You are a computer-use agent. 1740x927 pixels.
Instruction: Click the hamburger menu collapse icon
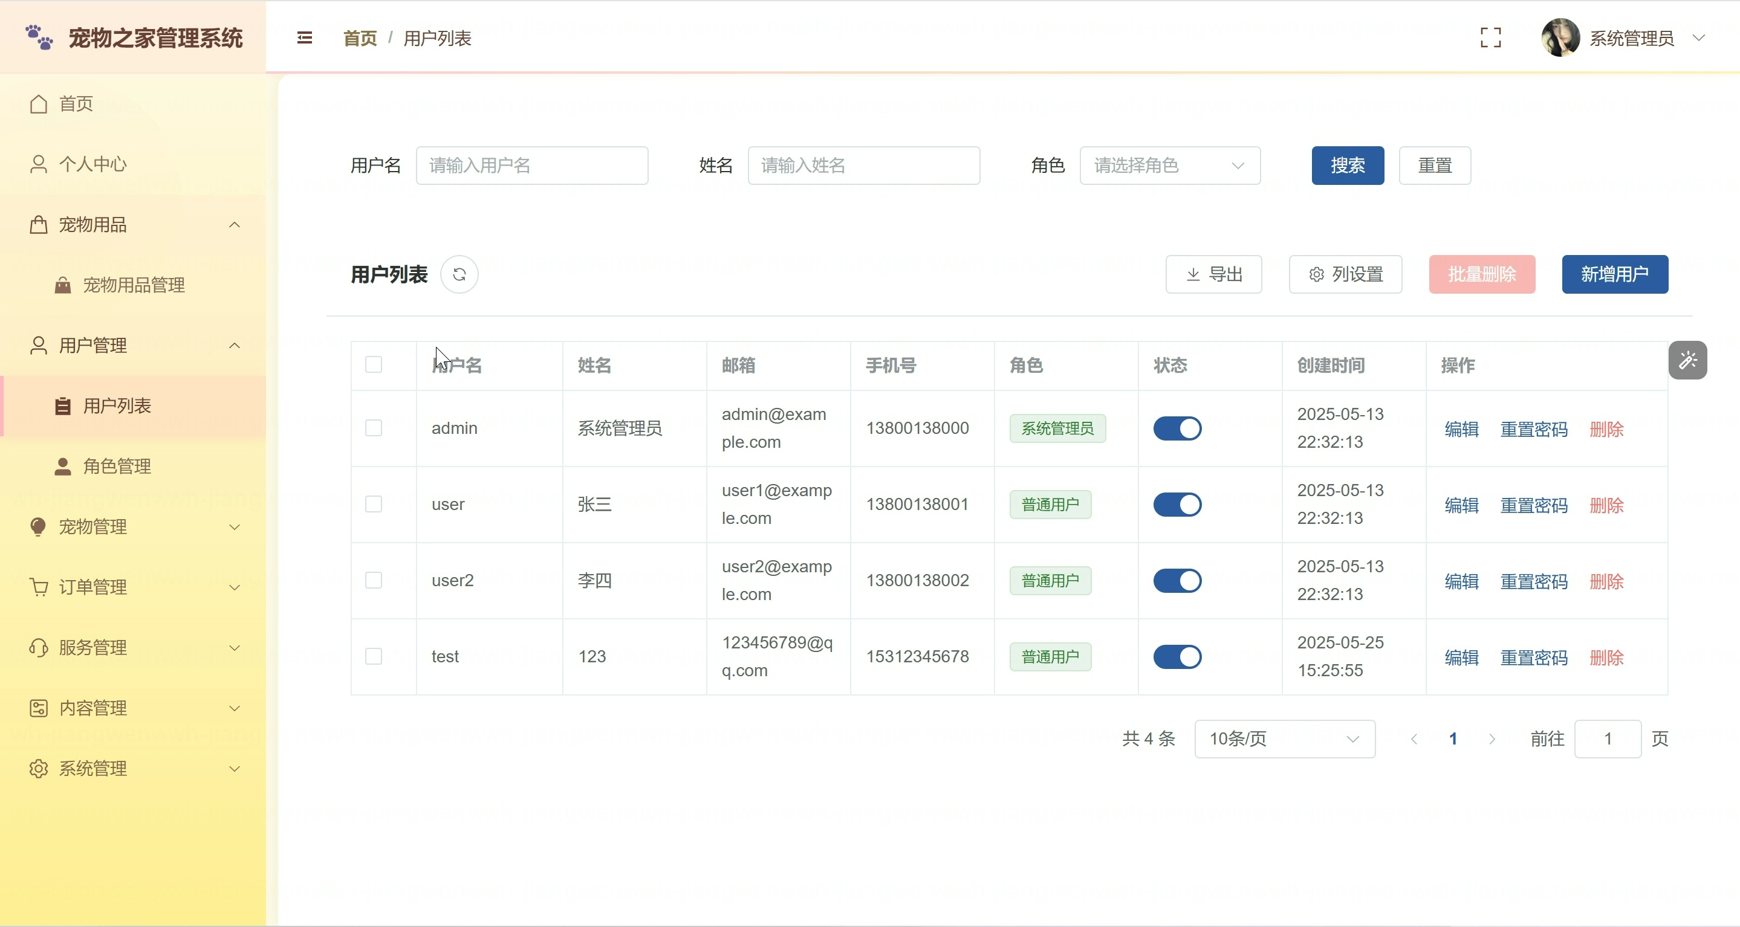click(305, 38)
